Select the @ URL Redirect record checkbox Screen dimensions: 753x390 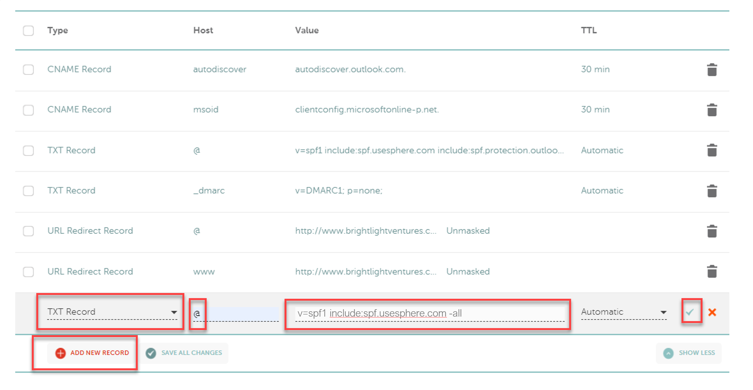[x=28, y=231]
